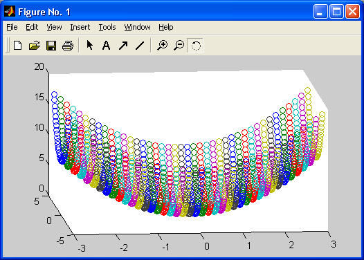Choose the Insert Text 'A' tool

(107, 46)
